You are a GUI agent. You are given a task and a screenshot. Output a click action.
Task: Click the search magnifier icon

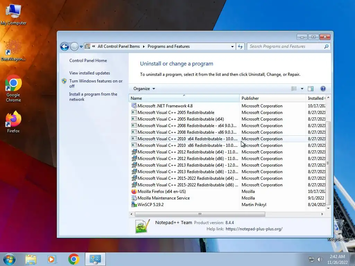326,46
